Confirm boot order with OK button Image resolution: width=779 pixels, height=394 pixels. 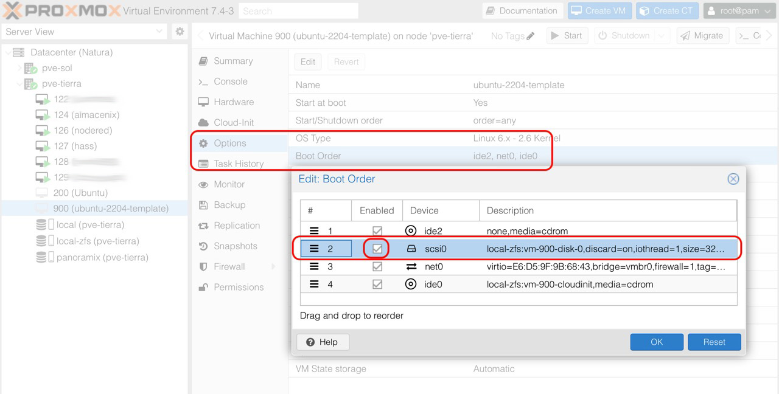657,342
